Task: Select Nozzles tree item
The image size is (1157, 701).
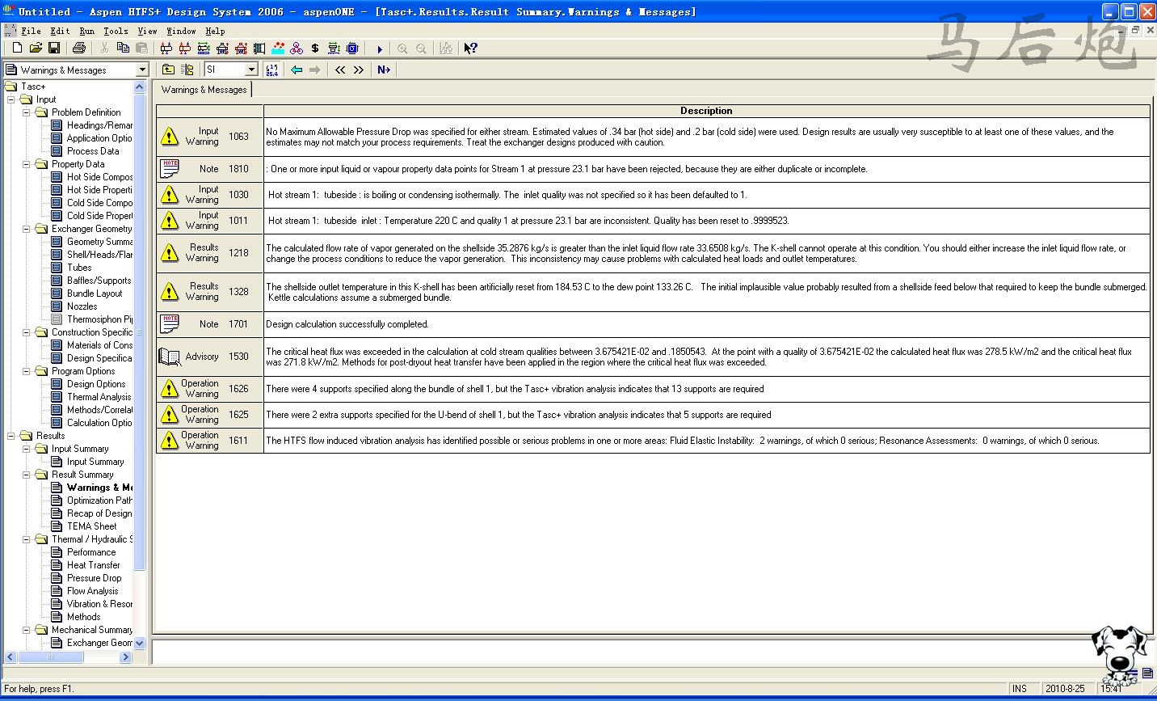Action: pyautogui.click(x=82, y=306)
